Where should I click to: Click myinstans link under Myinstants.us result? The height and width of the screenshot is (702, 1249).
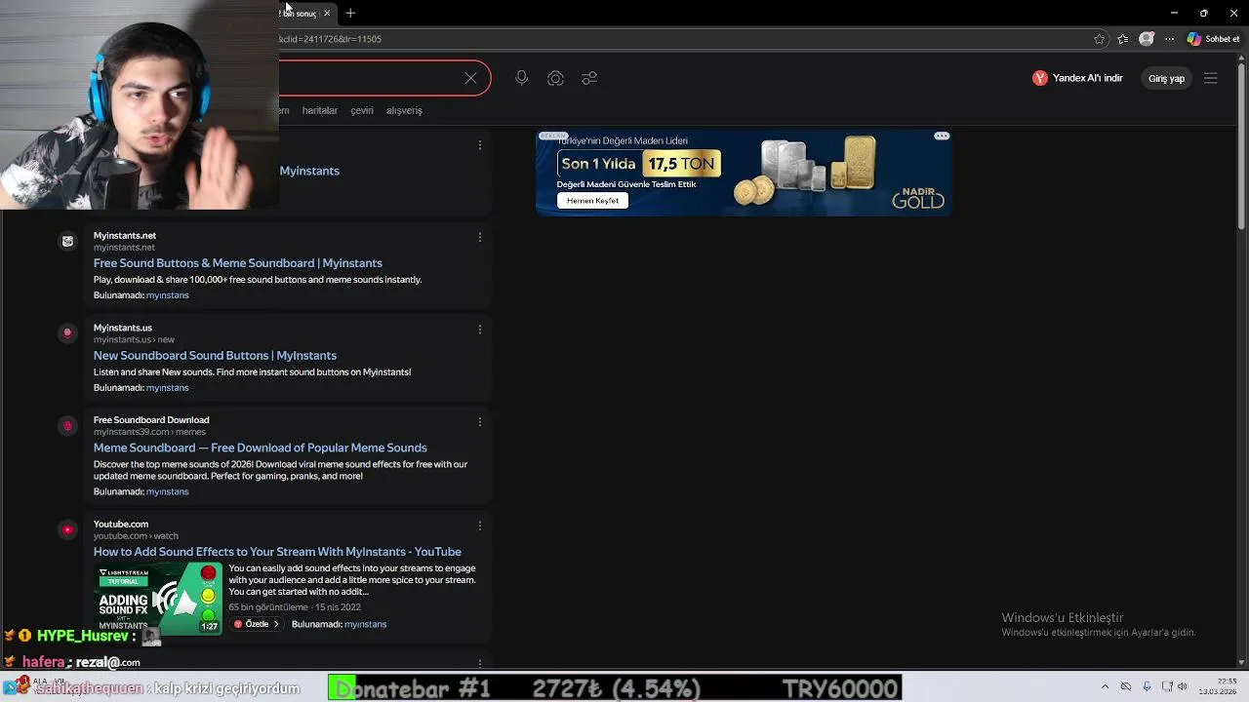(168, 388)
